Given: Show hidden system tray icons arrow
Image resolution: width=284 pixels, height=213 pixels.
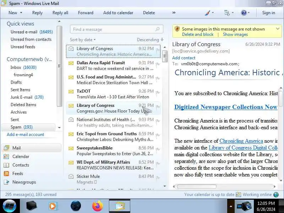Looking at the screenshot, I should (231, 206).
